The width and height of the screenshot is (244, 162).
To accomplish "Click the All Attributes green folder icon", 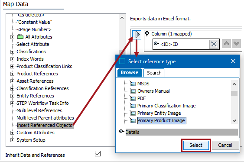I will point(20,37).
